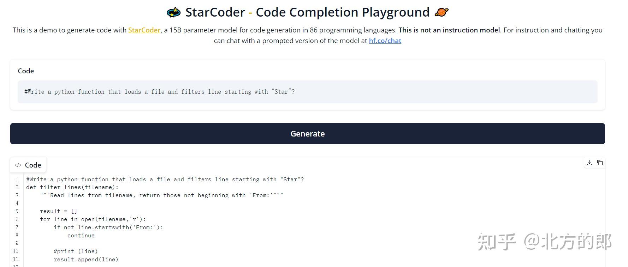Click the copy-pages icon in the output corner
The image size is (628, 267).
[600, 163]
